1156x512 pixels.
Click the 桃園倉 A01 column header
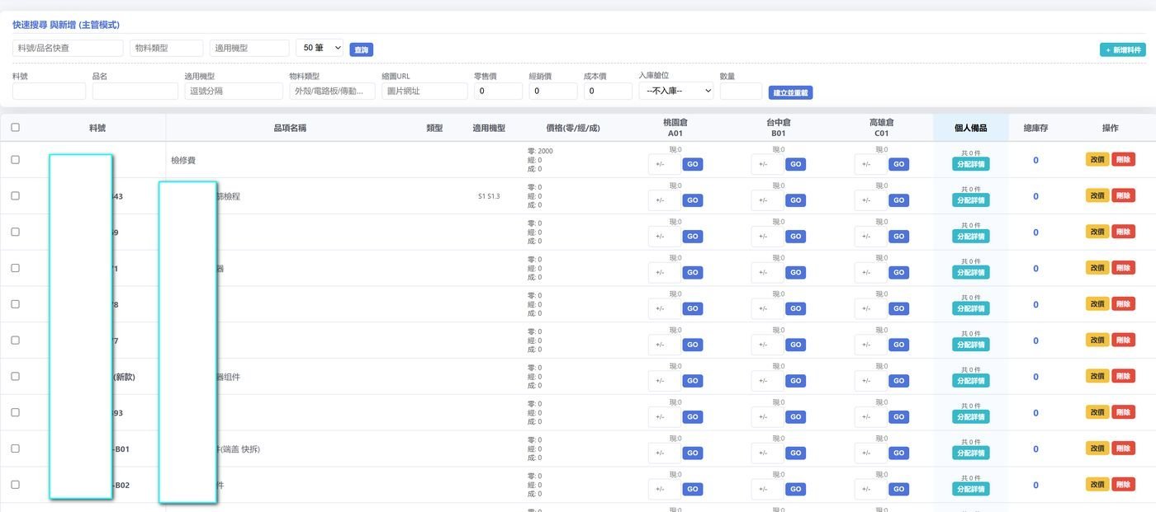[675, 127]
